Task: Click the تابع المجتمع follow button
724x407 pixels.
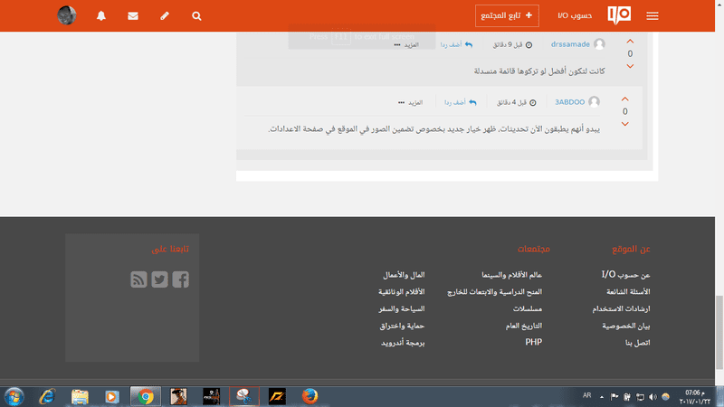Action: (x=507, y=15)
